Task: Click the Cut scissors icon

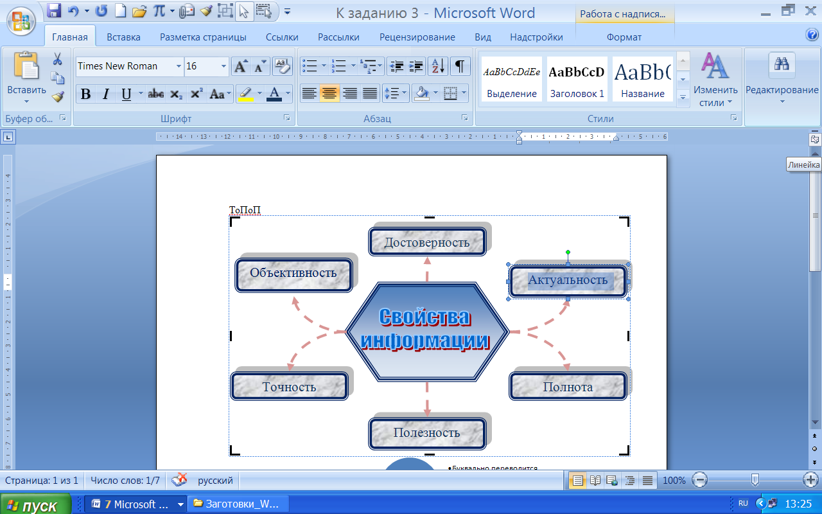Action: (58, 60)
